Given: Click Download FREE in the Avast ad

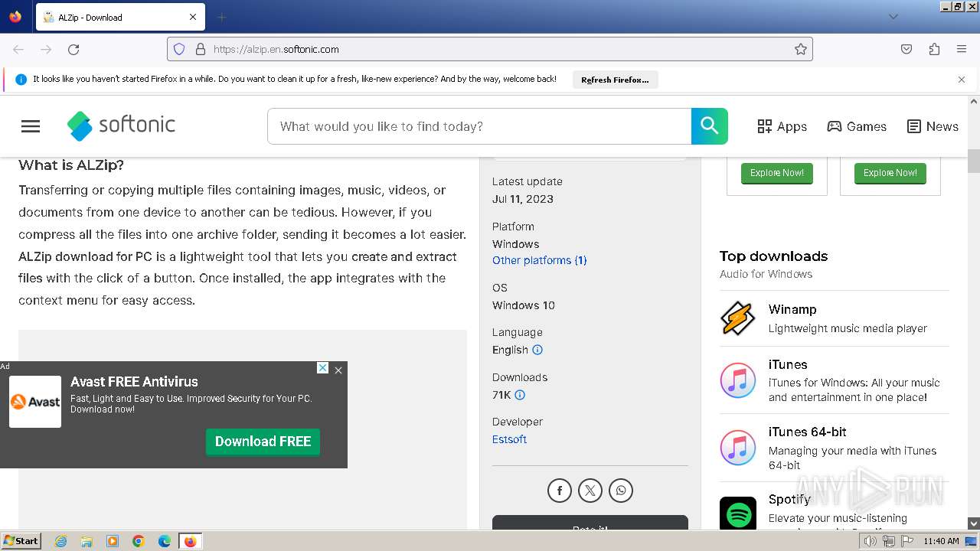Looking at the screenshot, I should tap(263, 442).
